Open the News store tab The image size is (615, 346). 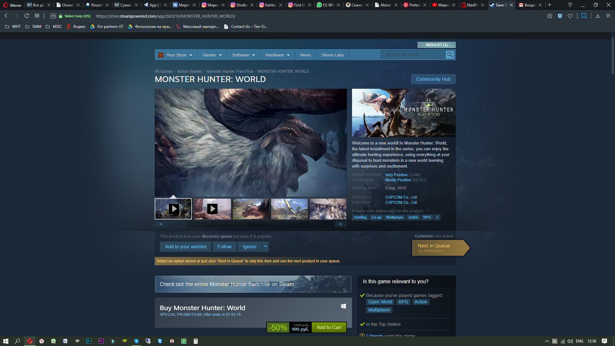305,55
